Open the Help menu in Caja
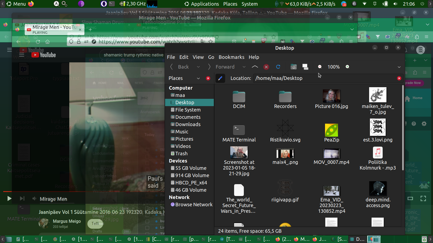The image size is (433, 243). click(x=254, y=57)
